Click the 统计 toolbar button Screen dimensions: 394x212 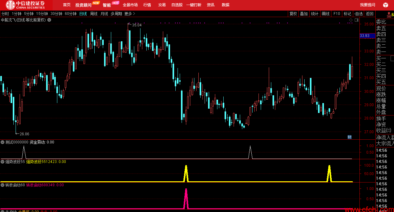pyautogui.click(x=315, y=14)
